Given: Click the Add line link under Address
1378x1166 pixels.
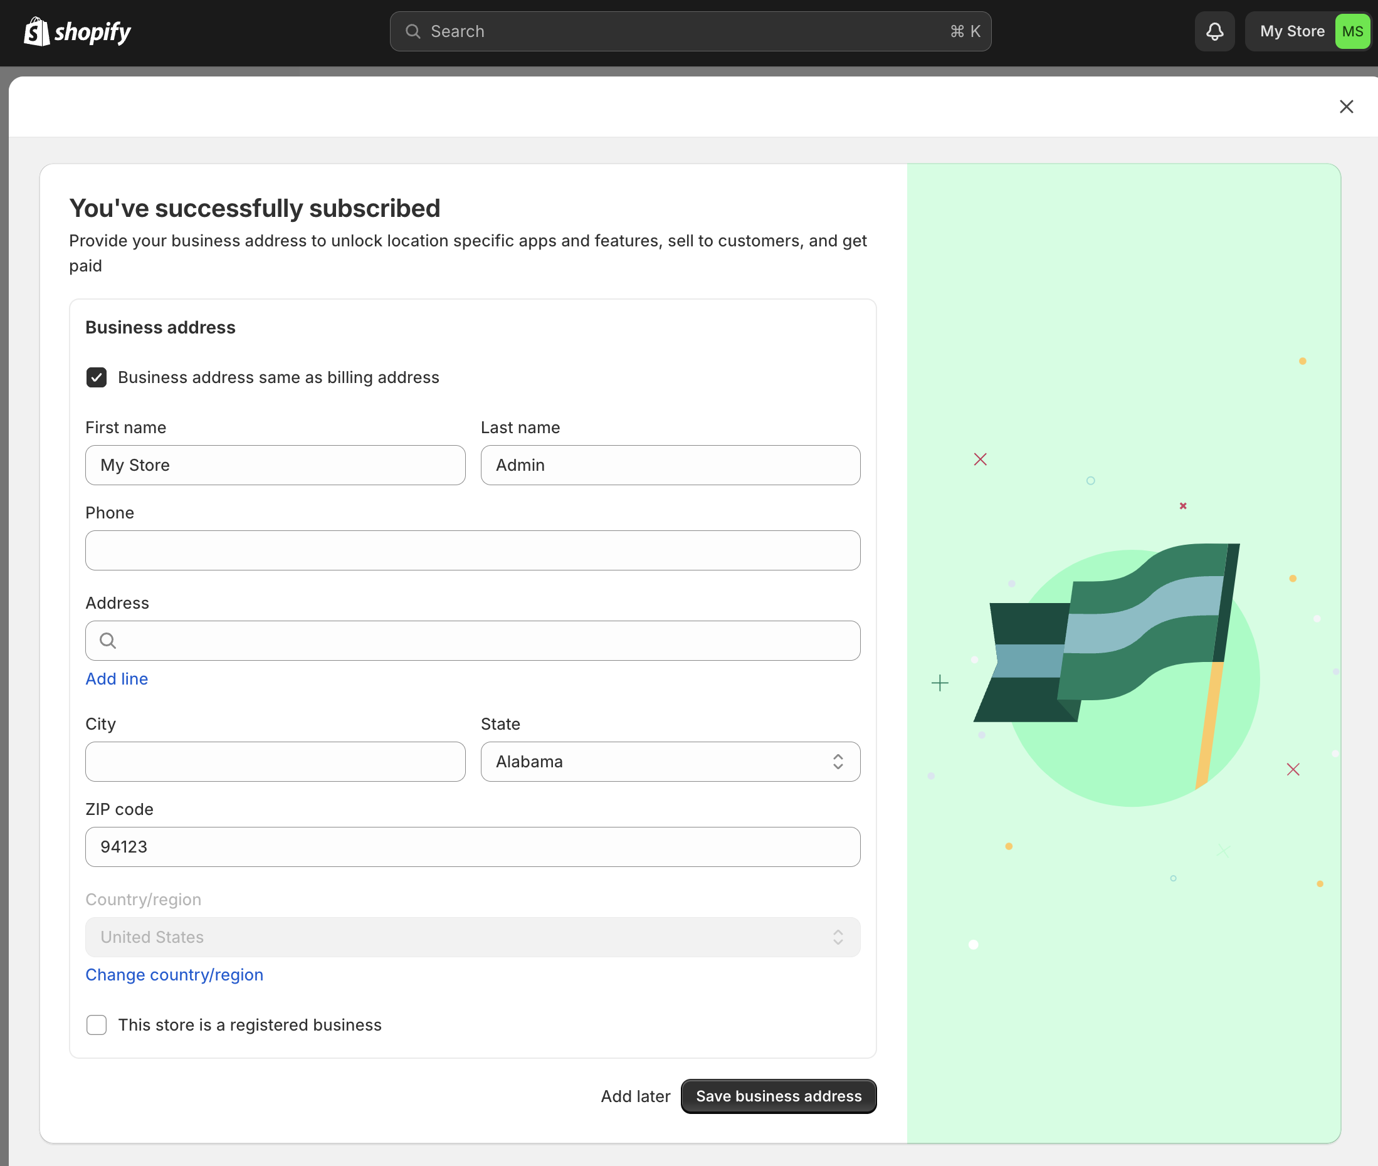Looking at the screenshot, I should tap(117, 679).
